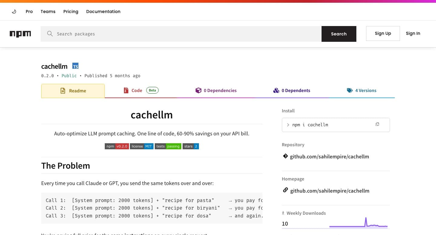
Task: Open the 0 Dependencies tab
Action: click(x=216, y=91)
